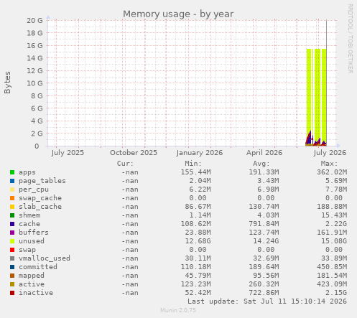The image size is (357, 318).
Task: Click the '16 G' y-axis label
Action: (34, 46)
